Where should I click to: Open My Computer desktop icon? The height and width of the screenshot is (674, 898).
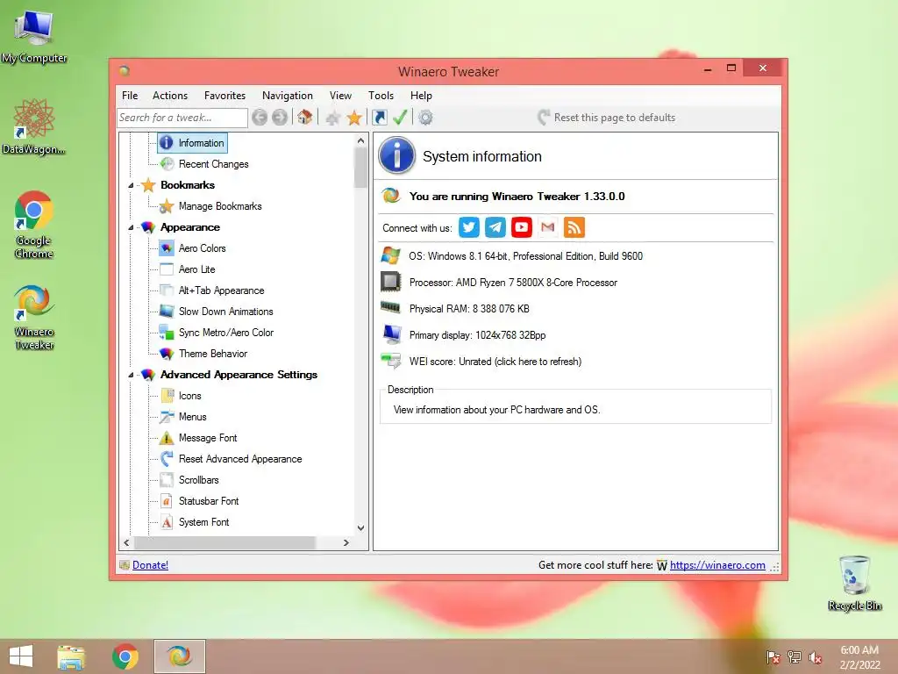[x=34, y=37]
